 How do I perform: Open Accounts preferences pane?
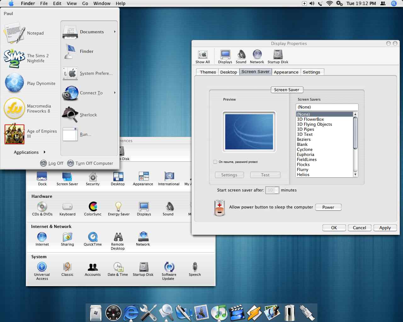pos(93,269)
